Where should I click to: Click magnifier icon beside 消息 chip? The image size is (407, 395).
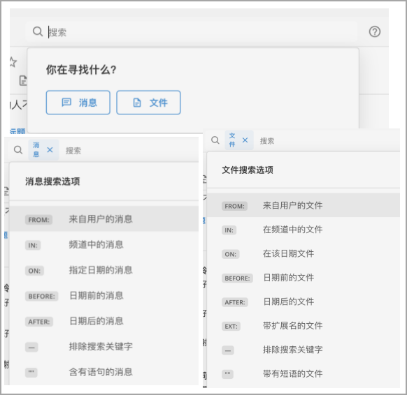coord(18,150)
